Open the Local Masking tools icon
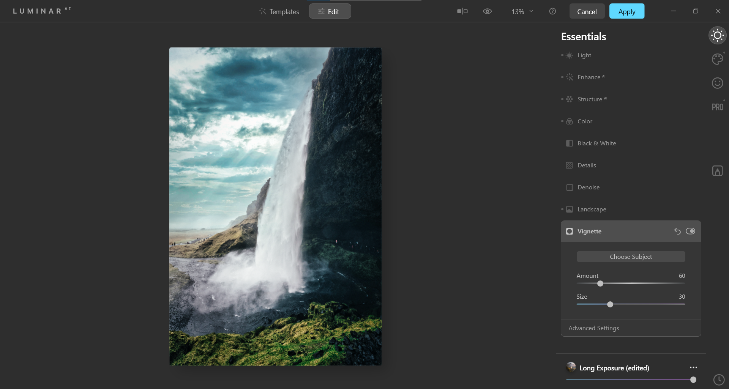 pos(717,171)
